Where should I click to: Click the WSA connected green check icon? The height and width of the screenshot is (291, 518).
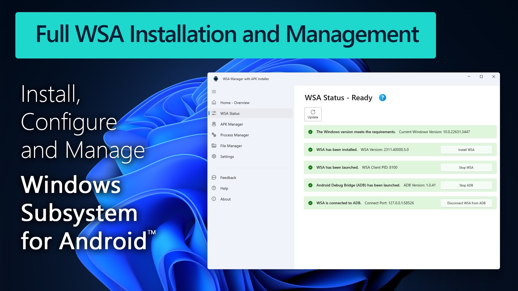tap(310, 203)
